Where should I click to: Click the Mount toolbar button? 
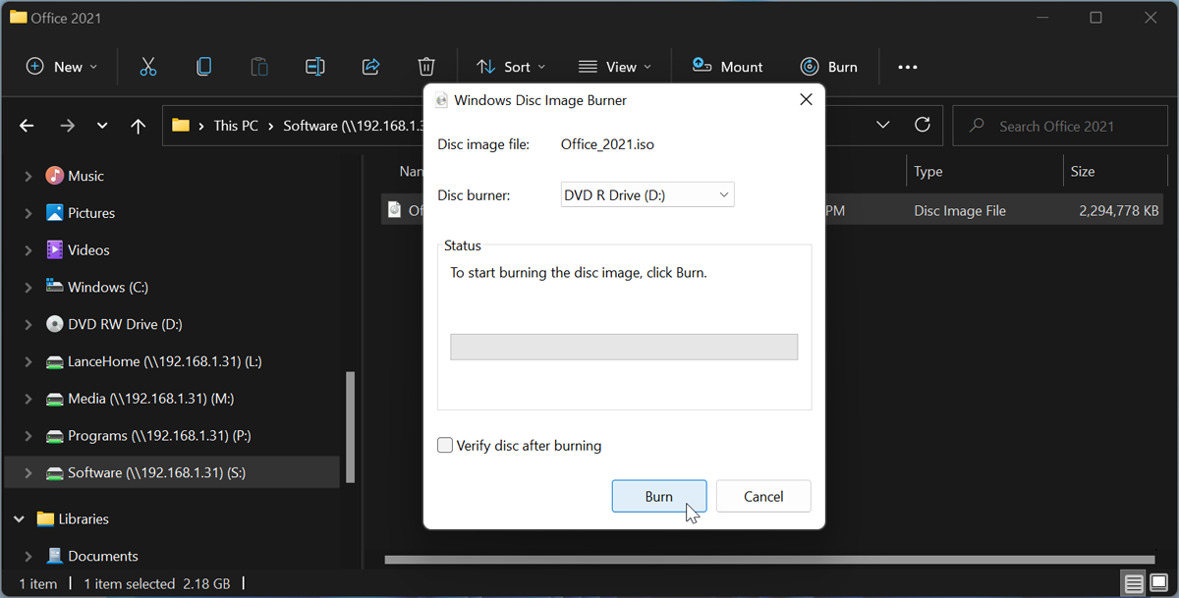pos(728,67)
